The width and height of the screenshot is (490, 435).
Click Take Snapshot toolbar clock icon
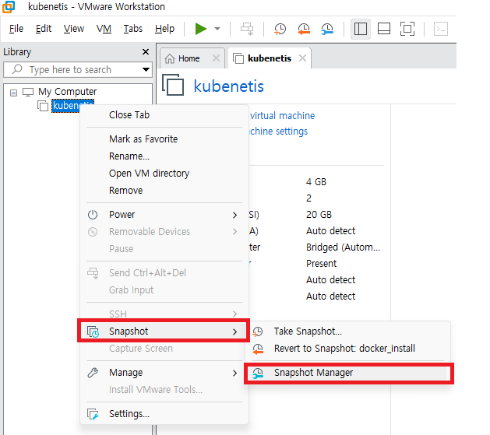coord(280,29)
